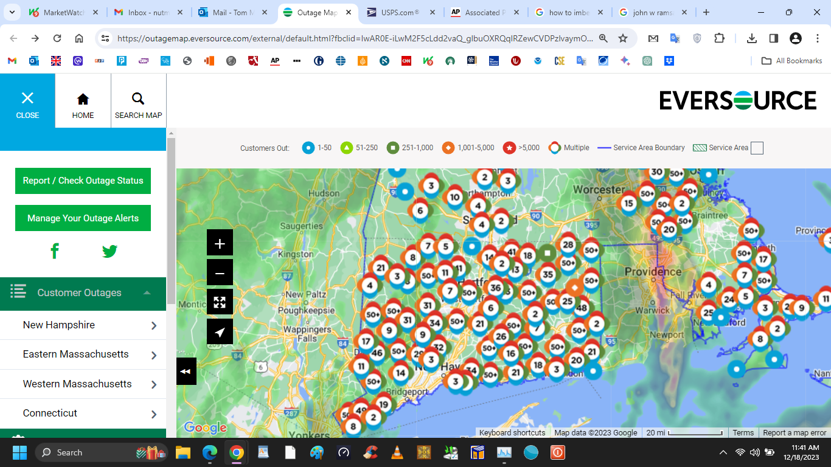Click the map zoom out minus button
The height and width of the screenshot is (467, 831).
(220, 273)
